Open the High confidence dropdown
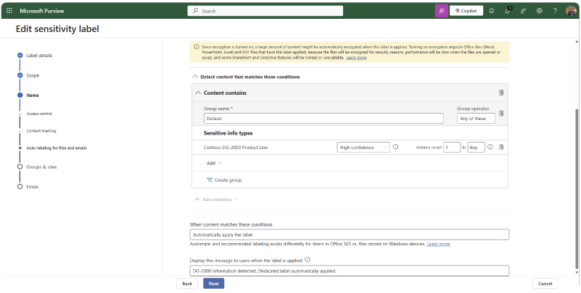Screen dimensions: 581x293 [x=363, y=147]
